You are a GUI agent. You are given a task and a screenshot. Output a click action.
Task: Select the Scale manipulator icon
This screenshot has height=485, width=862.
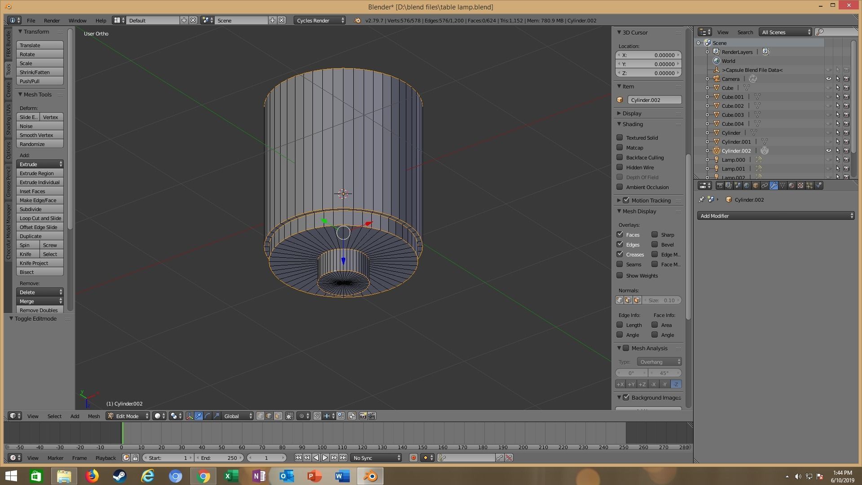point(216,416)
